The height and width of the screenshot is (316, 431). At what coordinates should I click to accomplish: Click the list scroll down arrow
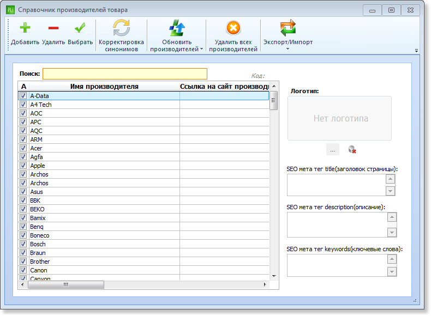click(274, 276)
